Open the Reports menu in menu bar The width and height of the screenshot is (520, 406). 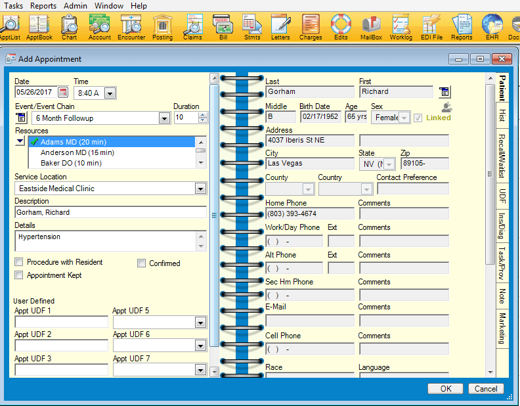43,6
